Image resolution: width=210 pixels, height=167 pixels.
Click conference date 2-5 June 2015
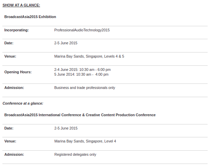[66, 128]
